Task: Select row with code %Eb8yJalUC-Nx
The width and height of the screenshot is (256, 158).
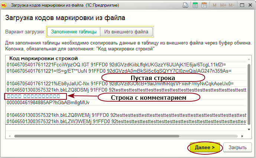Action: point(126,84)
